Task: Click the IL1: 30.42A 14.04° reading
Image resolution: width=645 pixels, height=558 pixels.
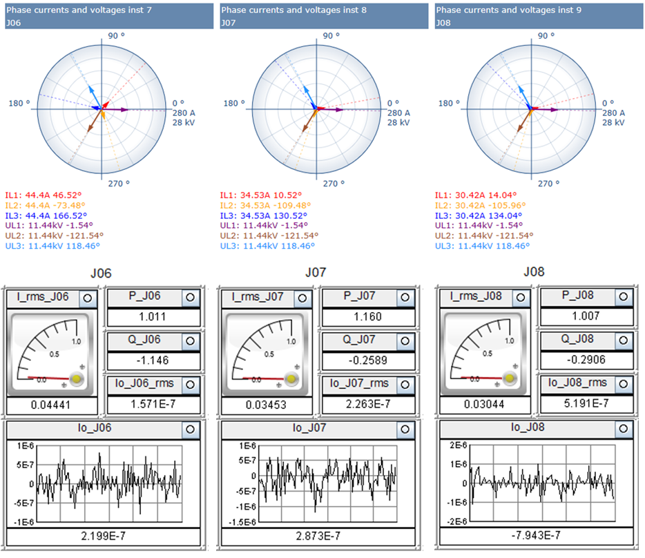Action: 476,195
